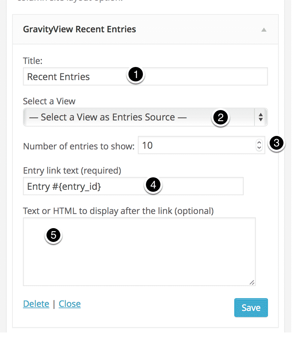Click annotation marker number 4
This screenshot has width=302, height=356.
153,185
